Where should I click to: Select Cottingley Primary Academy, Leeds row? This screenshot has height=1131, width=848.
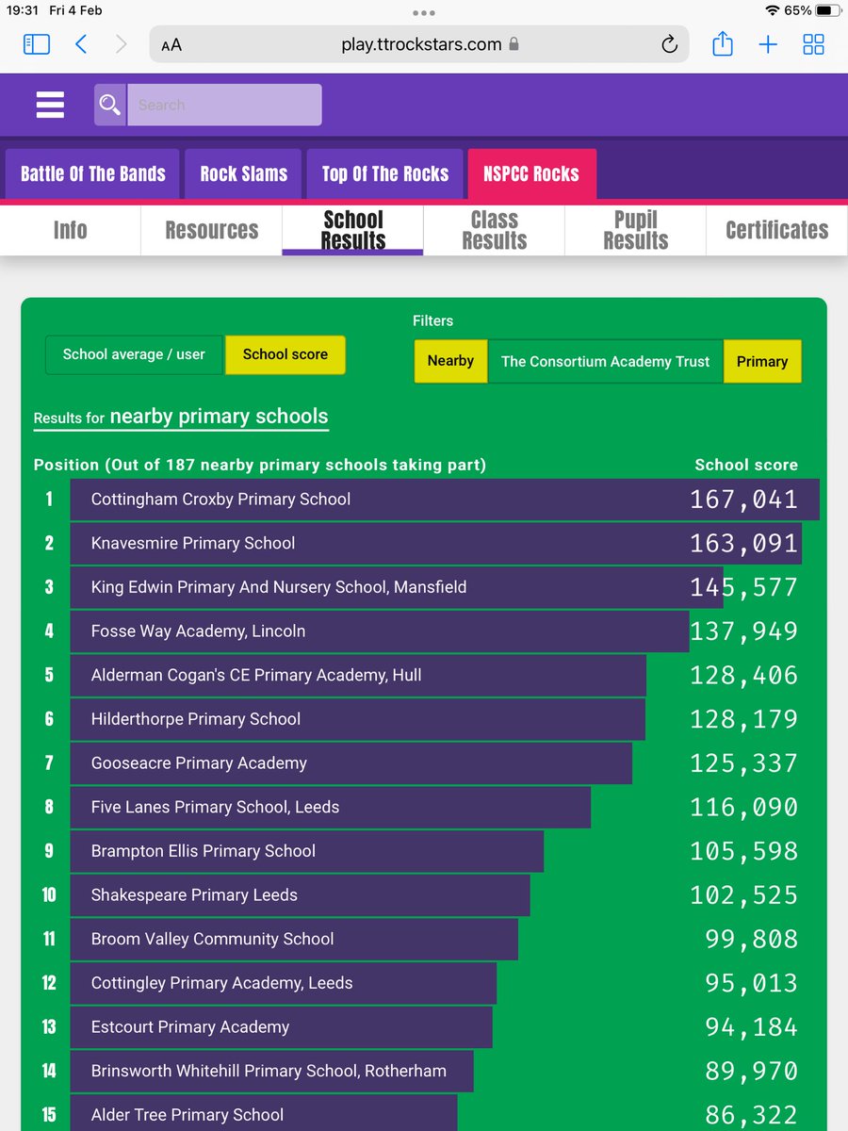point(283,983)
